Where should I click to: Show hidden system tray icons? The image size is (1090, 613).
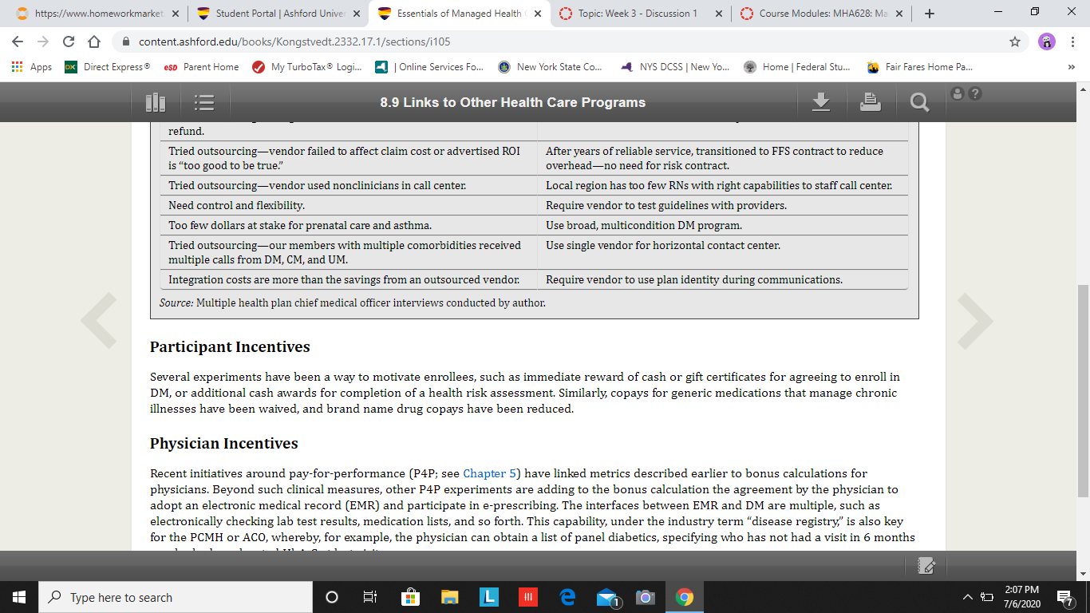tap(968, 597)
